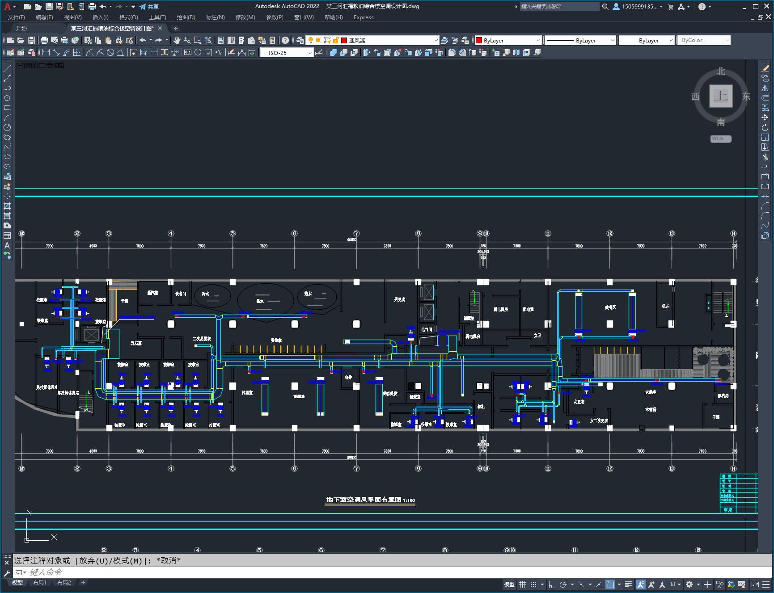Toggle lineweight display in status bar
The width and height of the screenshot is (774, 593).
click(x=629, y=584)
